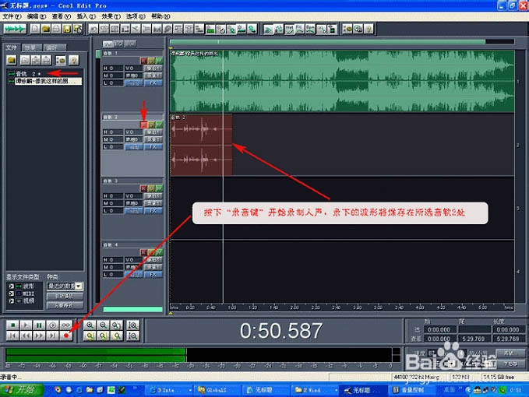Switch to the EQ track controls tab
This screenshot has height=397, width=529.
tap(118, 44)
